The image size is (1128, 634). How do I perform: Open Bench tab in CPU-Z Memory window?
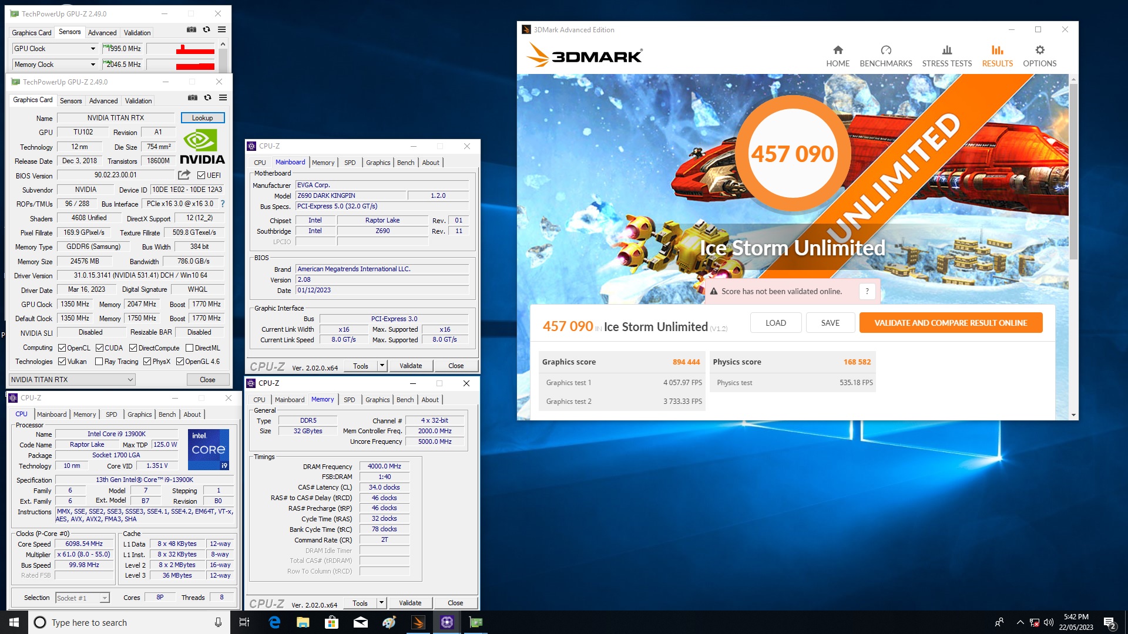click(x=405, y=400)
